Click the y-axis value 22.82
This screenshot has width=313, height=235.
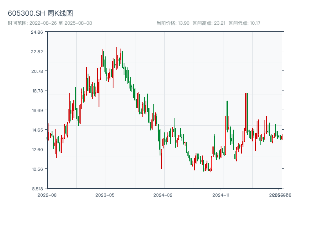pos(37,52)
